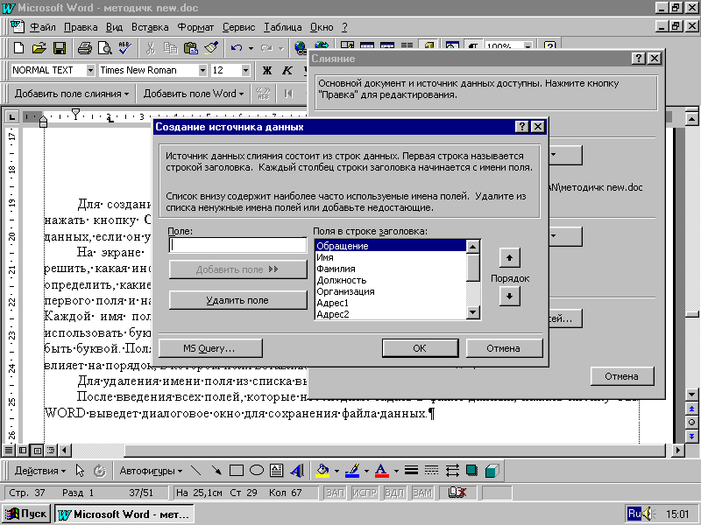Image resolution: width=701 pixels, height=525 pixels.
Task: Click the Select Objects pointer icon
Action: click(x=80, y=471)
